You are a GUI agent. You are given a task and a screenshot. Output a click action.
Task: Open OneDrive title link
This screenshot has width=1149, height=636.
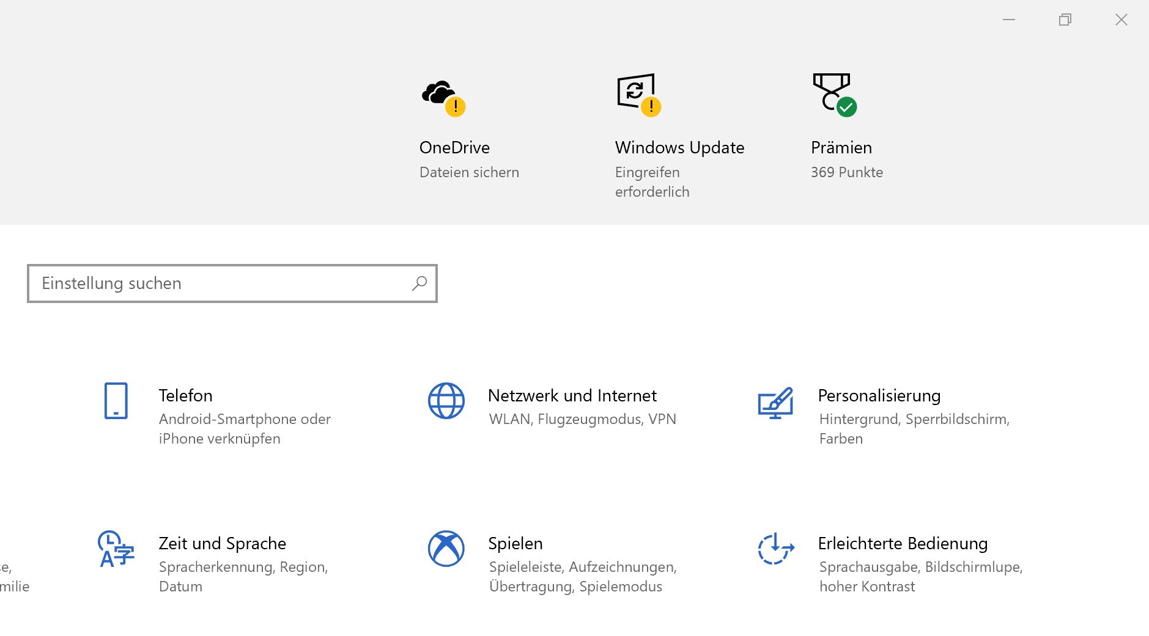point(454,148)
